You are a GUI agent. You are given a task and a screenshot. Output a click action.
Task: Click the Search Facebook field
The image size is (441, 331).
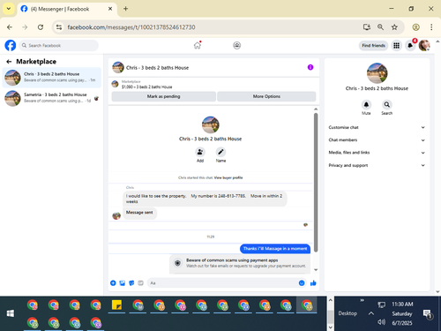pyautogui.click(x=59, y=45)
